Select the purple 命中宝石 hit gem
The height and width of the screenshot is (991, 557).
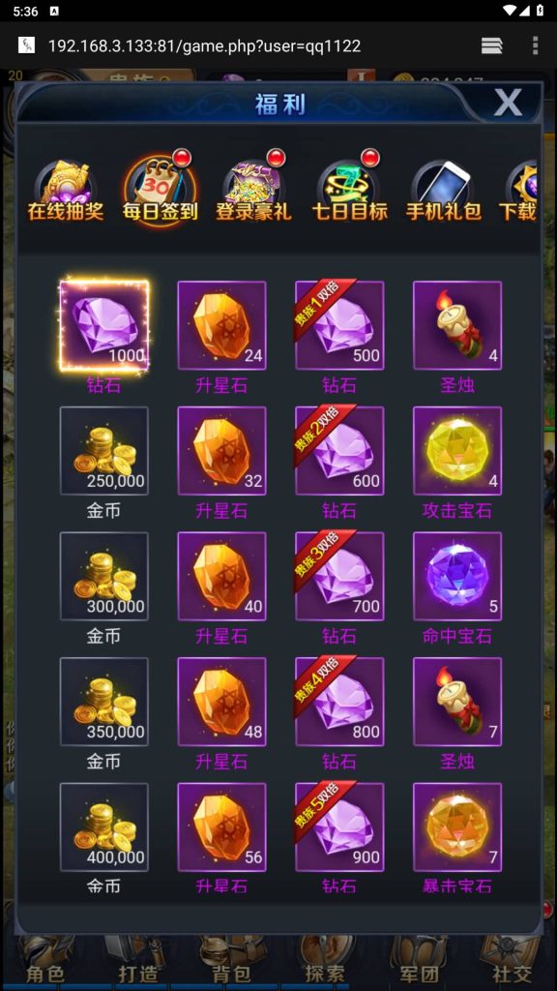[x=457, y=576]
